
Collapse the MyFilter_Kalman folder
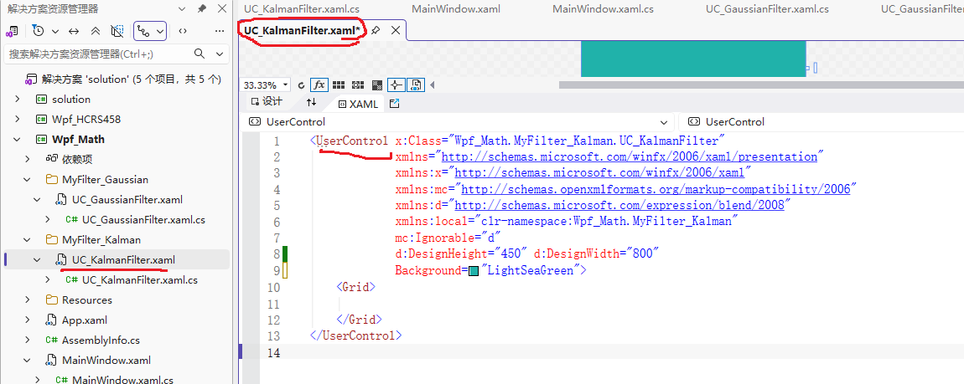click(x=27, y=240)
